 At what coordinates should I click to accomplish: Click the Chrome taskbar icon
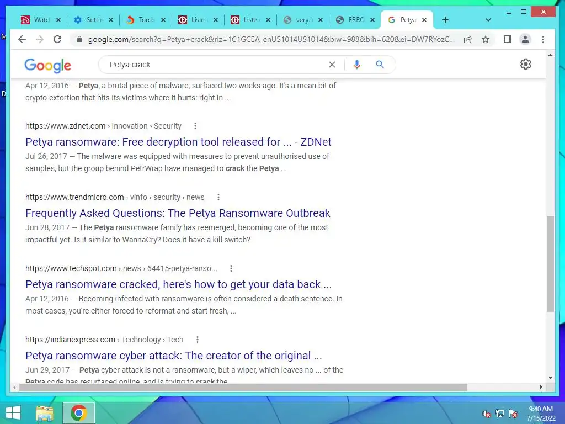[78, 413]
